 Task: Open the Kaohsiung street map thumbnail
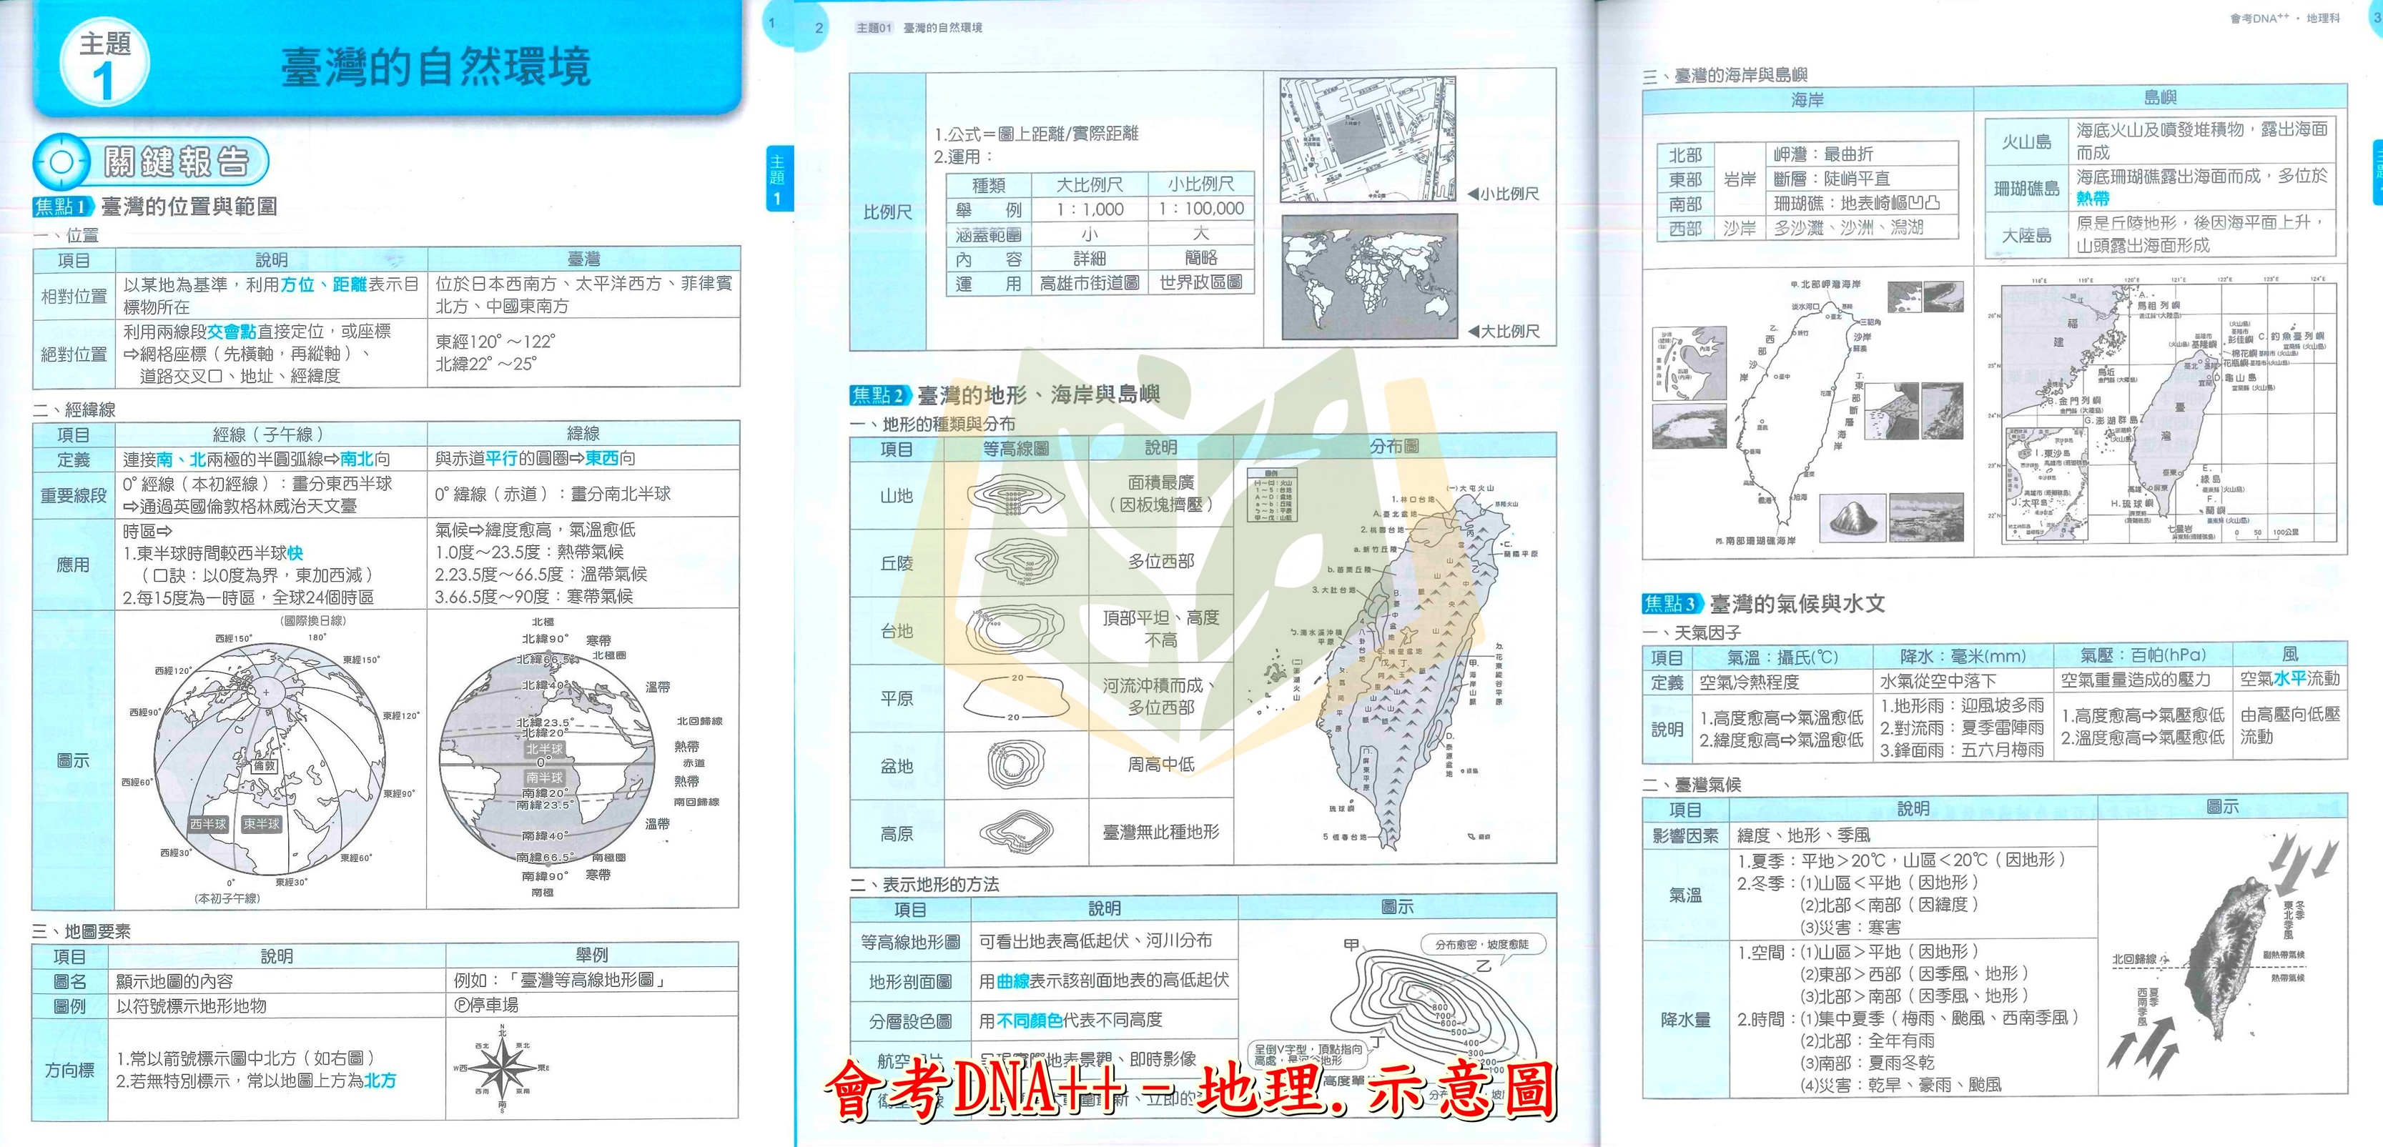[1367, 139]
